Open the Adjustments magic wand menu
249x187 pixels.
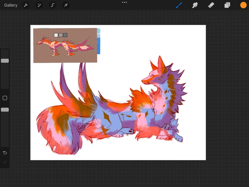39,5
